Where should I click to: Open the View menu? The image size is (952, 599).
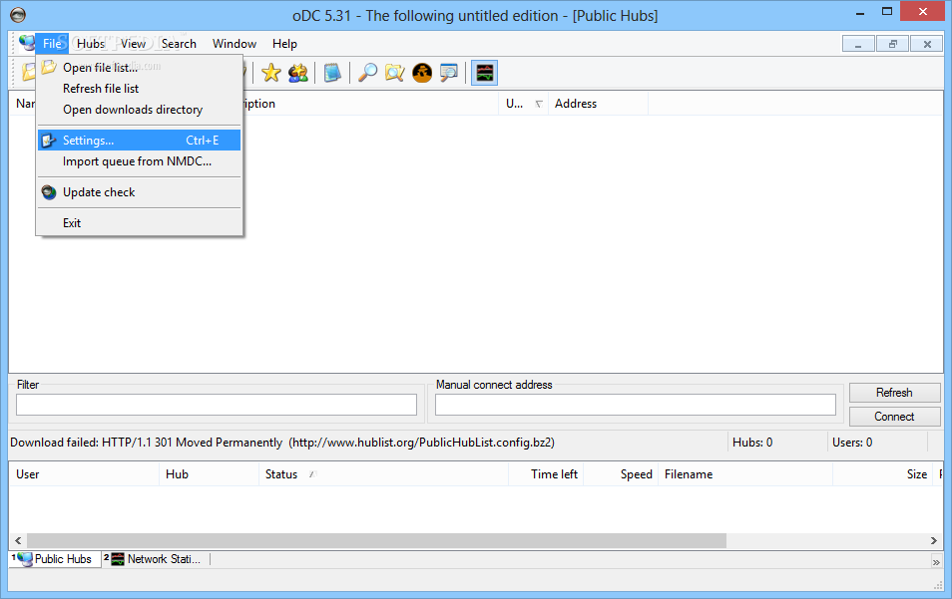133,44
